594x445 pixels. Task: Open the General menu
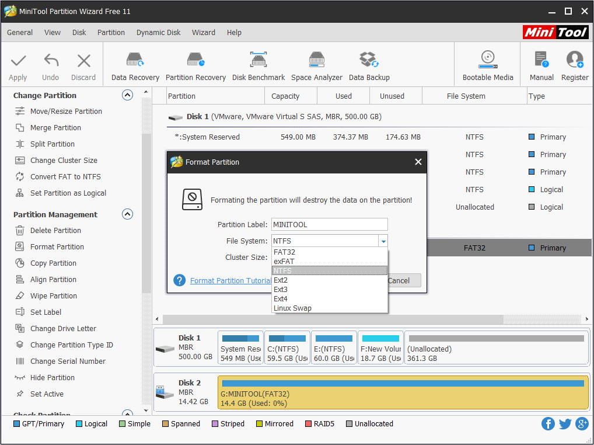[20, 32]
